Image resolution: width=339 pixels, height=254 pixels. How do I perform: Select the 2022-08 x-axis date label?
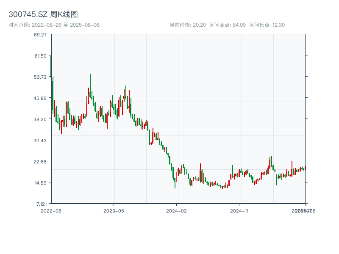coord(51,210)
